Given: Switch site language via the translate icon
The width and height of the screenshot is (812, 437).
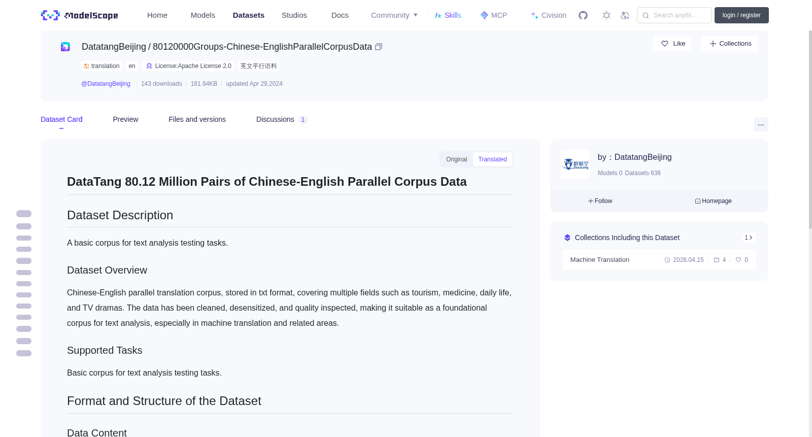Looking at the screenshot, I should click(625, 15).
